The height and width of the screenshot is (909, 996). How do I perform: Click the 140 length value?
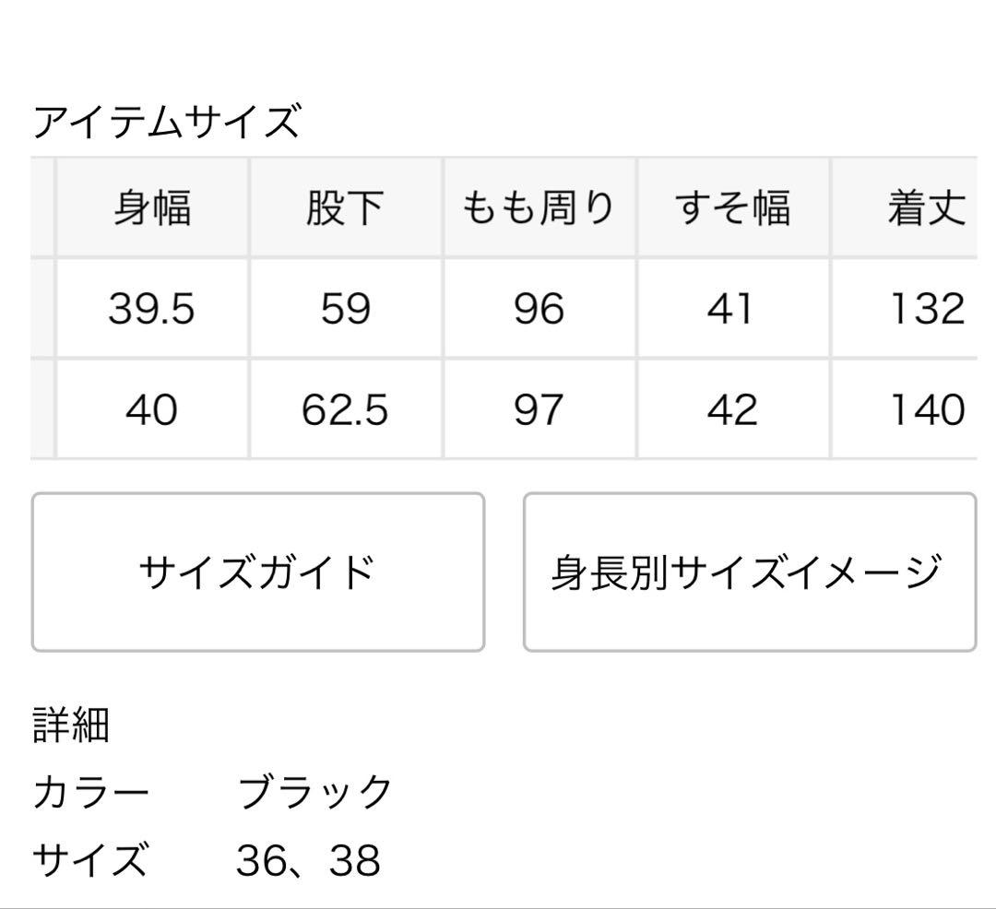[925, 413]
